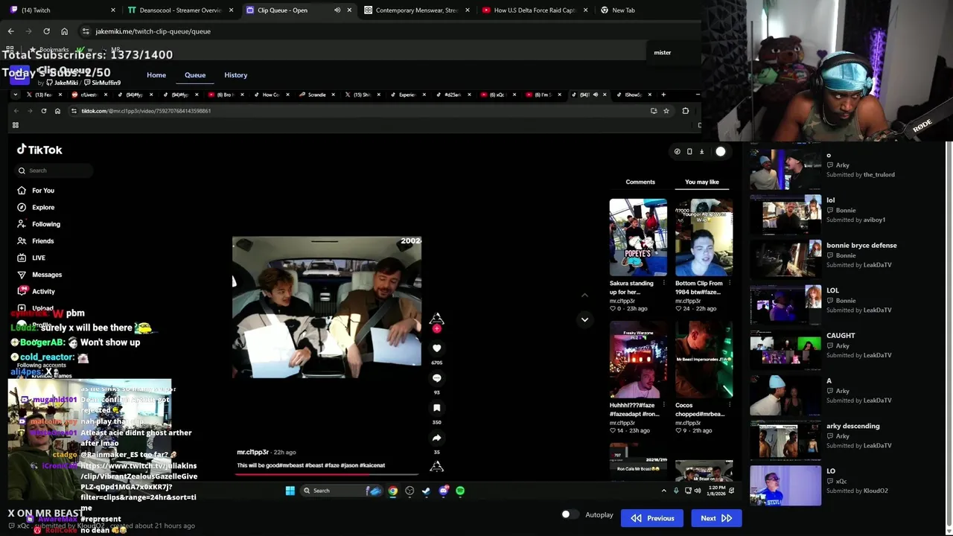Show hidden system tray icons chevron
953x536 pixels.
coord(664,491)
